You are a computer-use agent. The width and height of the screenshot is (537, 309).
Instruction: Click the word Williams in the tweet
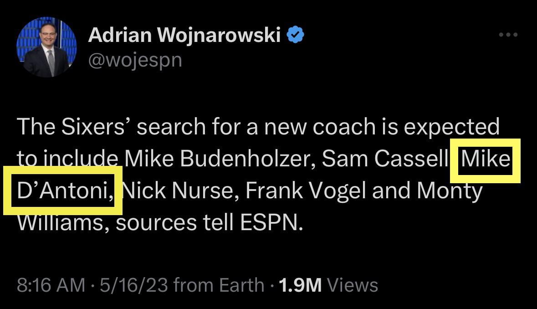[61, 223]
